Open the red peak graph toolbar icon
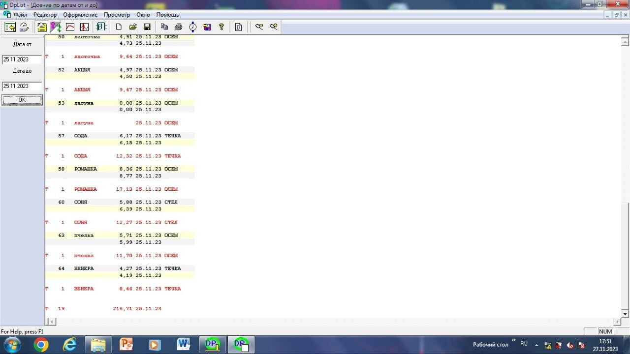This screenshot has width=630, height=354. (84, 27)
